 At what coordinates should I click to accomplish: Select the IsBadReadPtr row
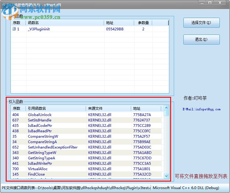point(86,131)
